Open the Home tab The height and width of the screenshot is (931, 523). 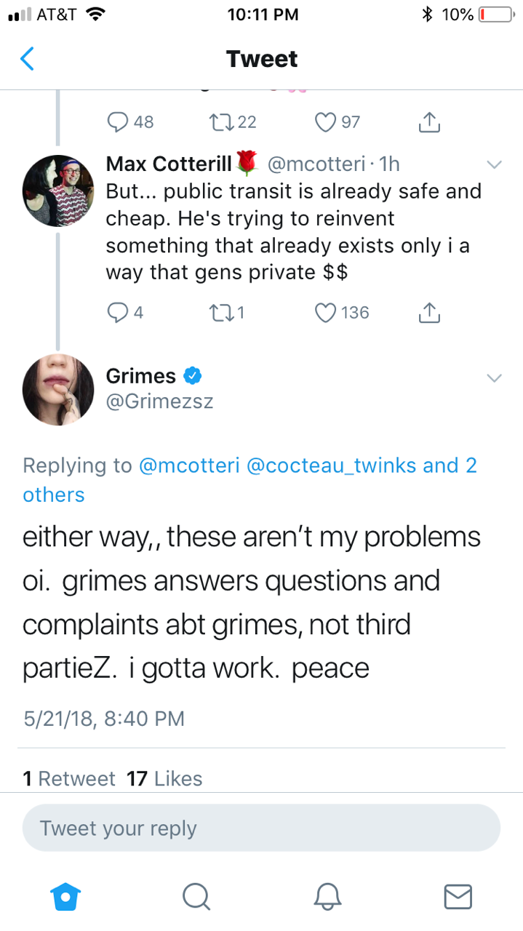coord(65,896)
